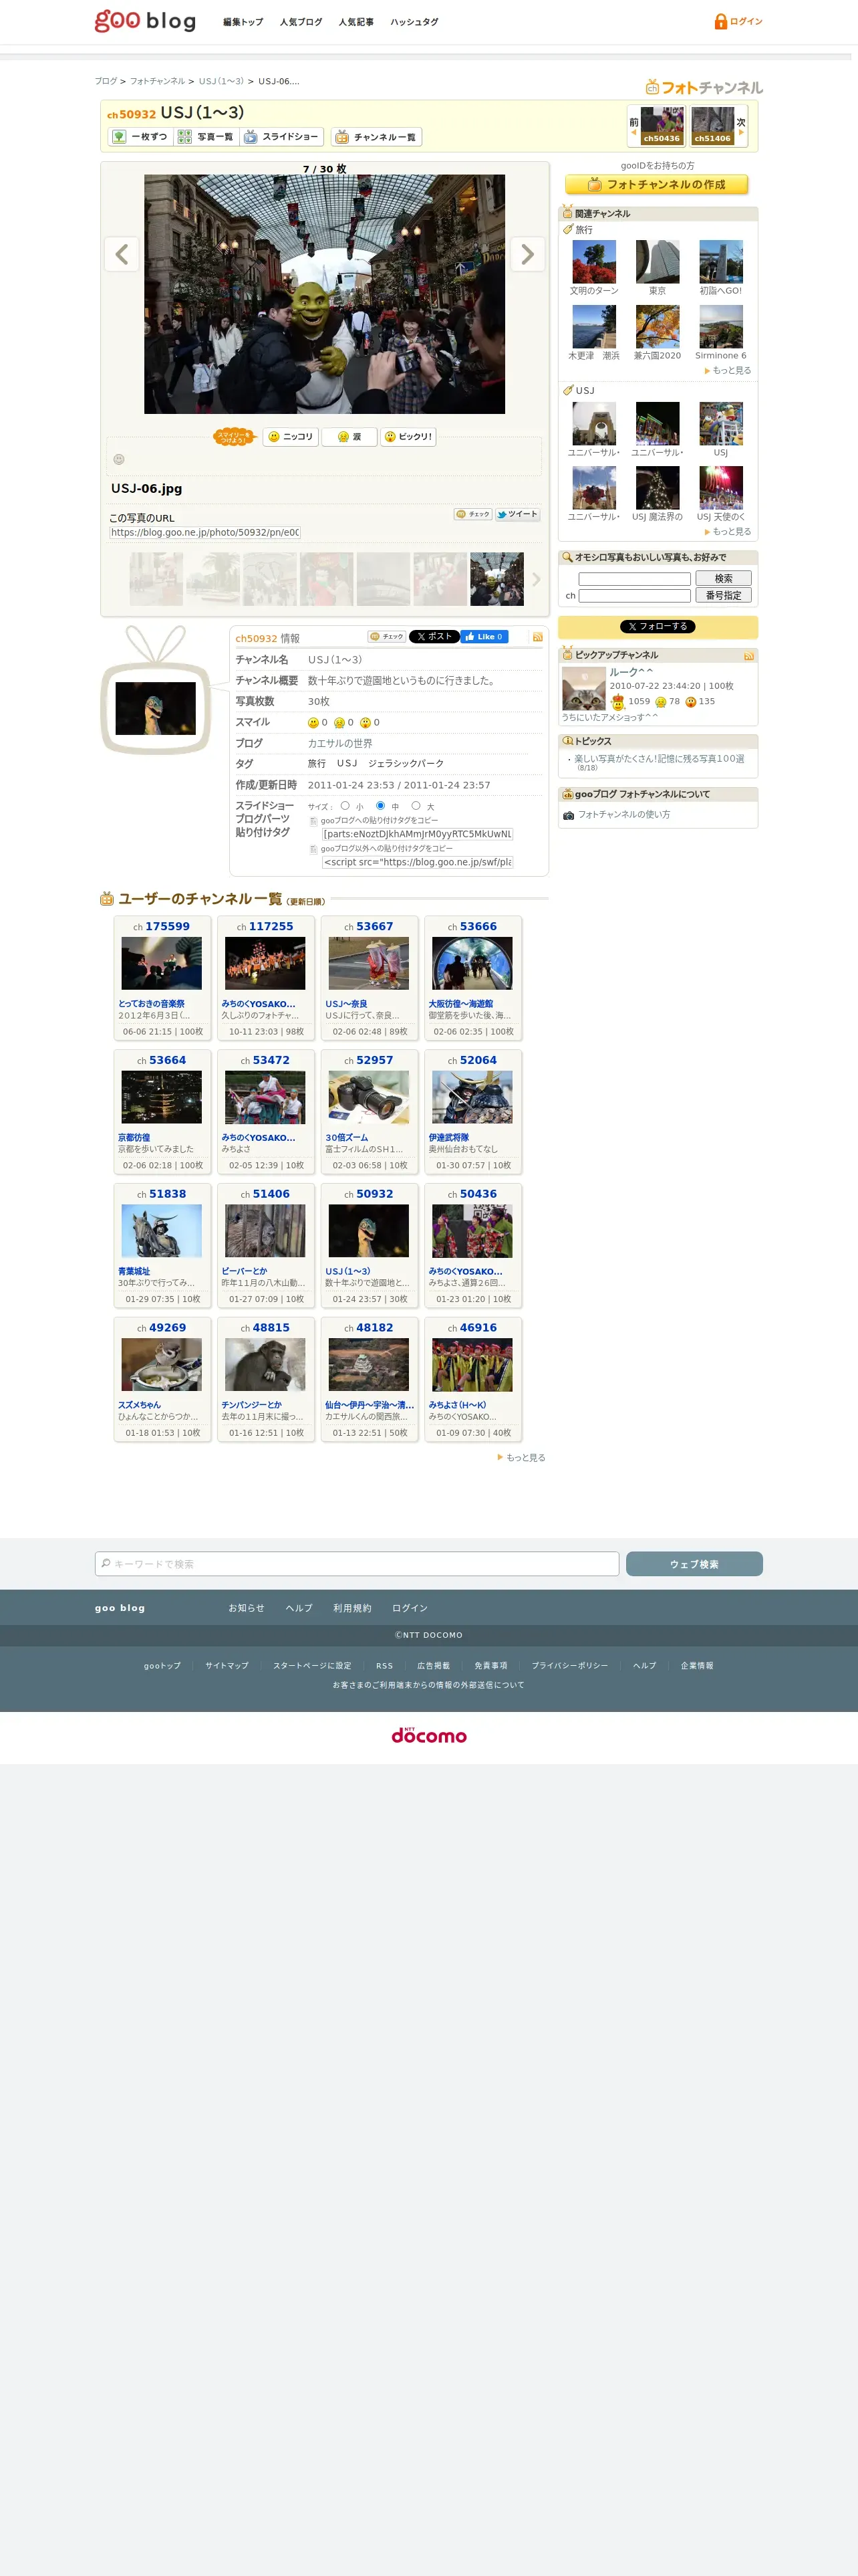
Task: Click the copy icon for non-goo paste tag
Action: click(x=313, y=849)
